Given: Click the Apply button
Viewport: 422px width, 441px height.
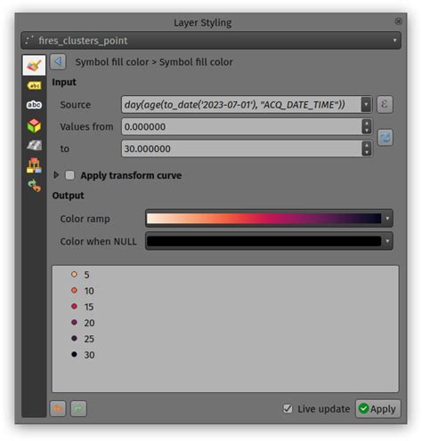Looking at the screenshot, I should (378, 409).
